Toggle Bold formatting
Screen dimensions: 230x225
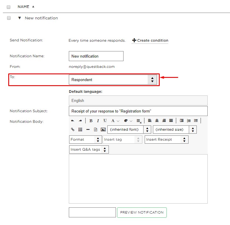coord(91,121)
